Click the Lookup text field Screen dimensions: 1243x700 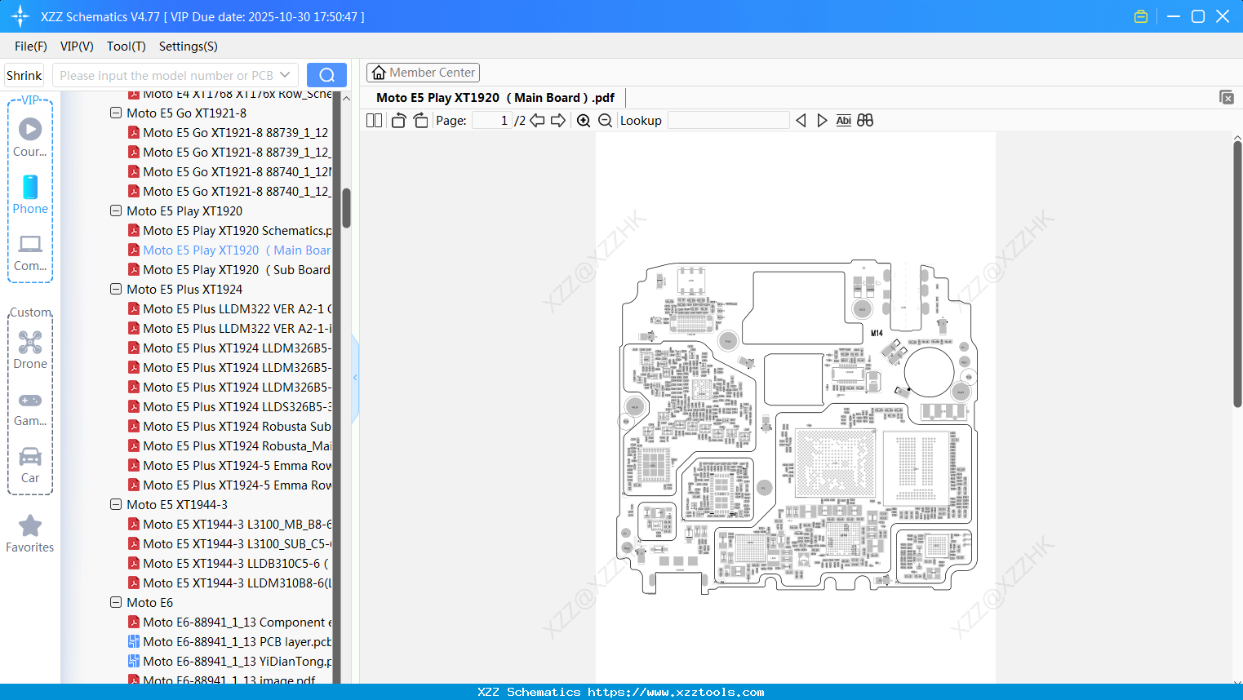pos(729,121)
